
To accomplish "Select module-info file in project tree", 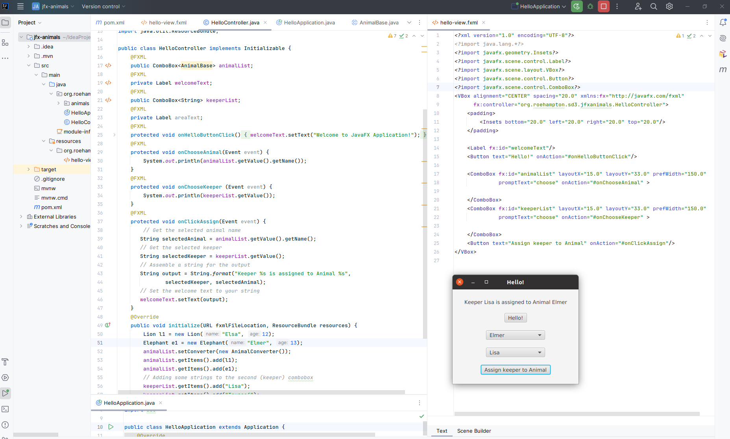I will pos(74,132).
